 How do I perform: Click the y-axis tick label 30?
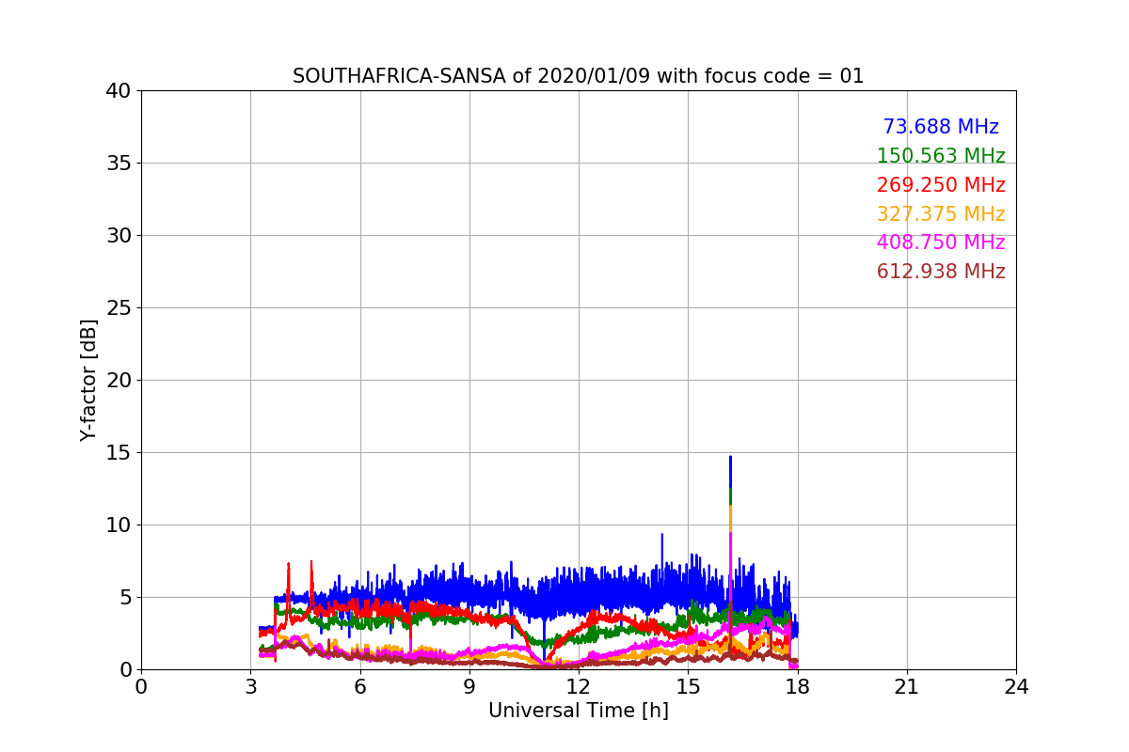tap(119, 236)
